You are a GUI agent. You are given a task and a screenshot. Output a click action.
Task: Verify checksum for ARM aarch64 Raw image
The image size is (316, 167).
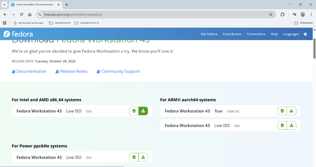(282, 111)
